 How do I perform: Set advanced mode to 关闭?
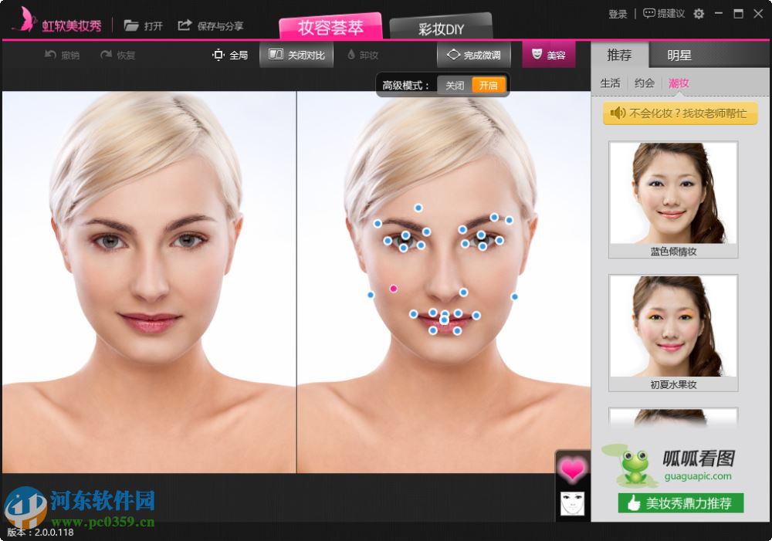pos(455,85)
